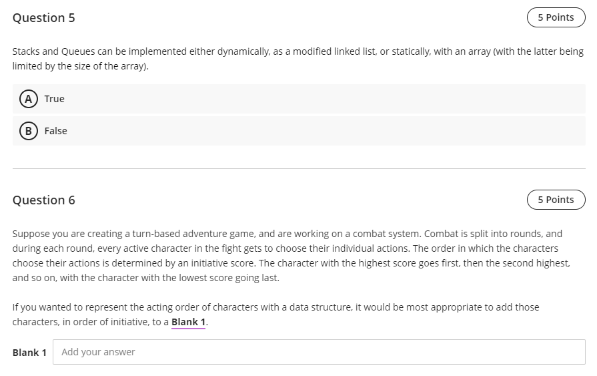Click the Stacks and Queues statement text

tap(297, 59)
